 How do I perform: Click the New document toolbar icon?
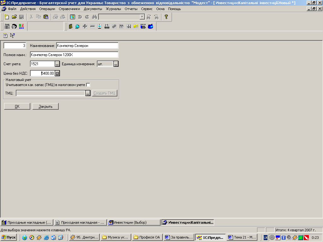coord(7,17)
